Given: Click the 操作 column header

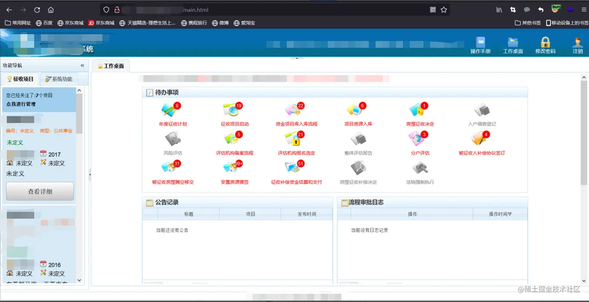Looking at the screenshot, I should point(412,214).
